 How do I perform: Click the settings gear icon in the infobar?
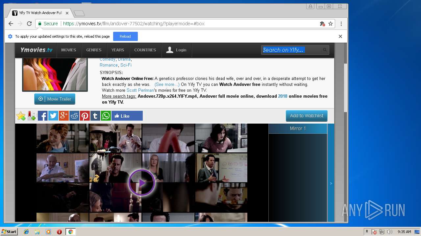[x=10, y=36]
